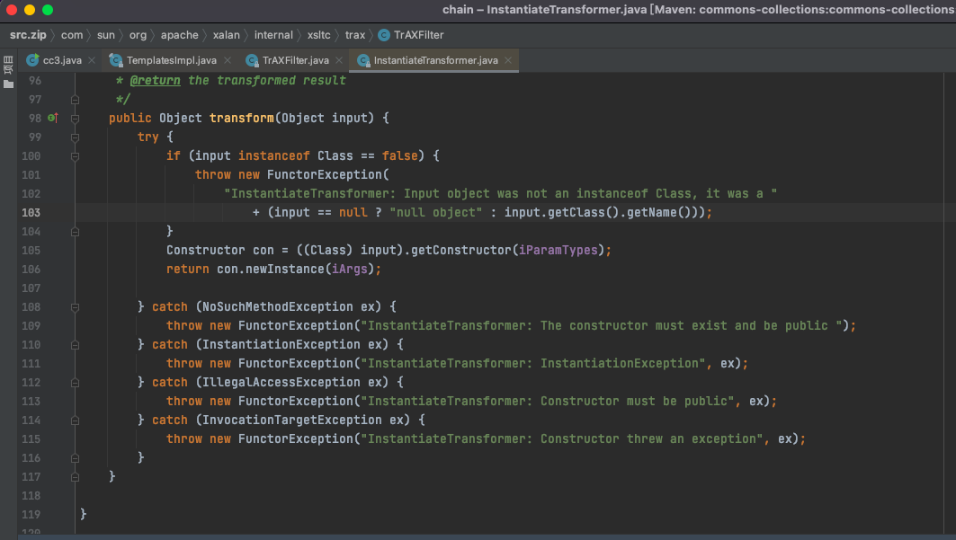Click the fold end marker on line 117

[x=75, y=477]
